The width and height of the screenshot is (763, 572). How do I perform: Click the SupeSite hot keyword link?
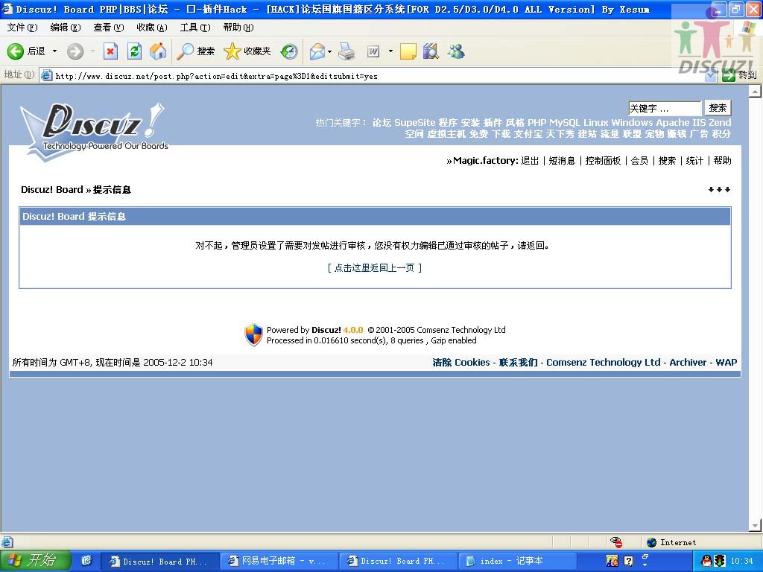pos(414,123)
